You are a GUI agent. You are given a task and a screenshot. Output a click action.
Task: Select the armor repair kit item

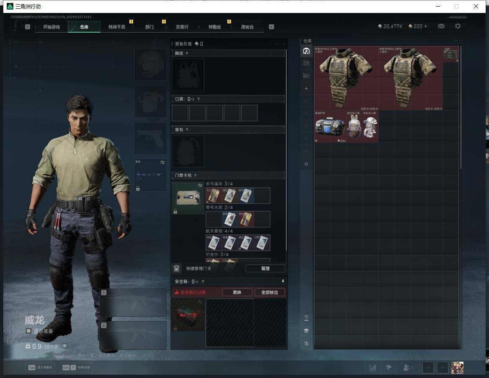point(330,126)
